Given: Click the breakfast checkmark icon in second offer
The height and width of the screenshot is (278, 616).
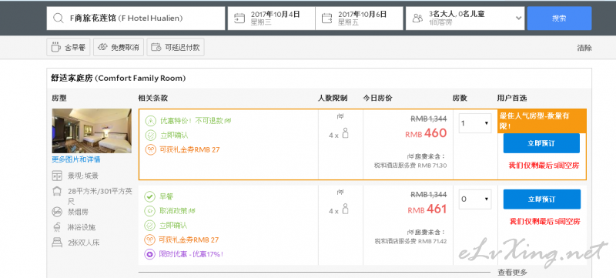Looking at the screenshot, I should (149, 196).
